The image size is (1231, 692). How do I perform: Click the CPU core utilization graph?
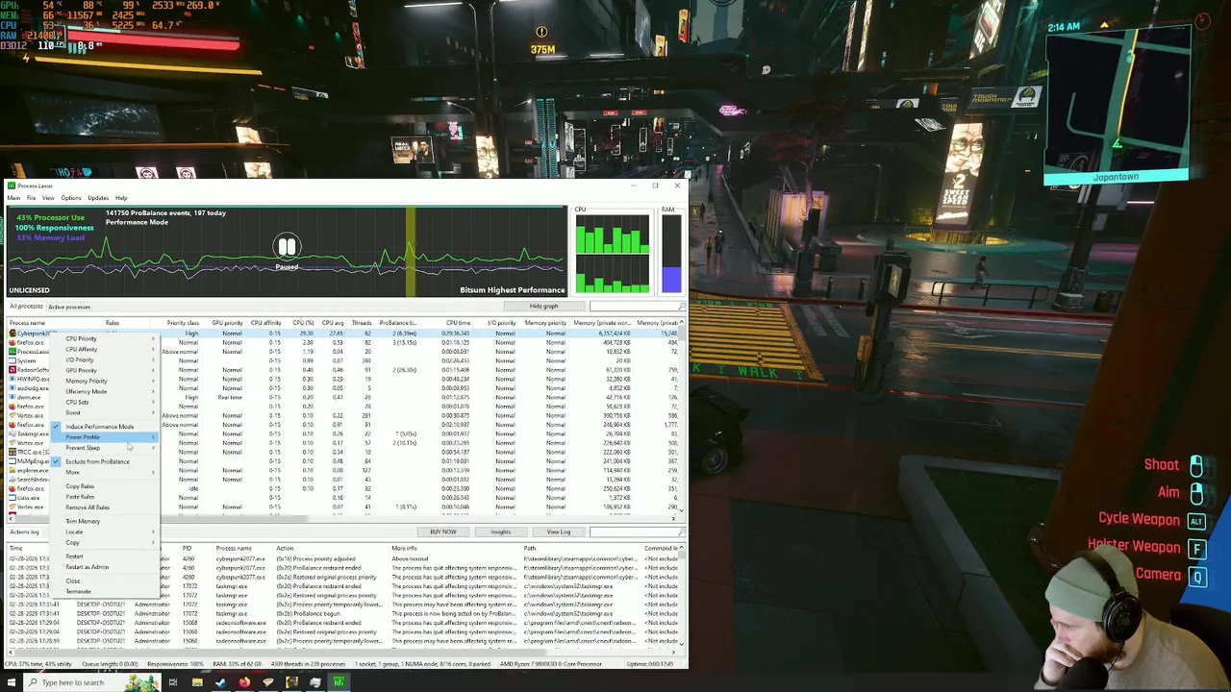tap(612, 254)
